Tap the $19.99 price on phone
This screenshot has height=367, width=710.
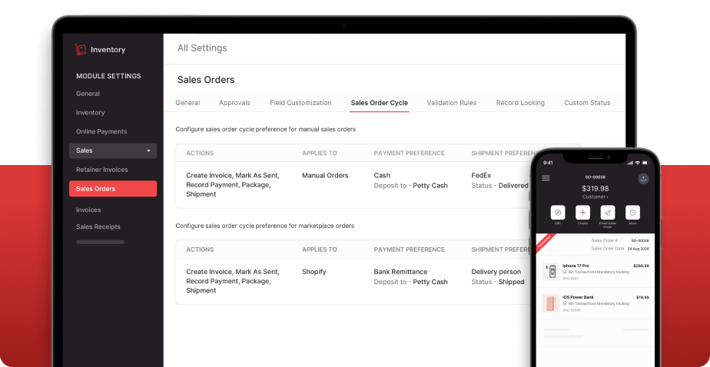[x=642, y=297]
